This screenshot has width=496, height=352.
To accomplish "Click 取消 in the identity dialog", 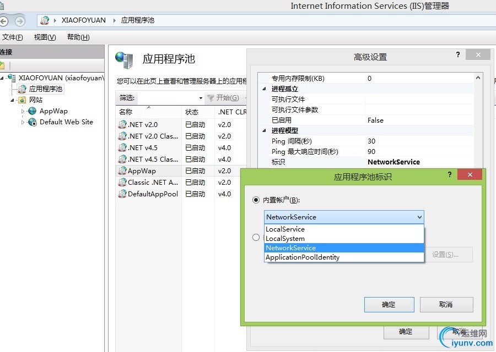I will point(446,305).
